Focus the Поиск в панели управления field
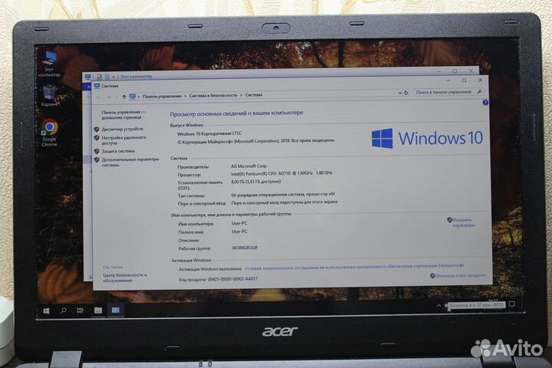This screenshot has width=552, height=368. (x=449, y=92)
